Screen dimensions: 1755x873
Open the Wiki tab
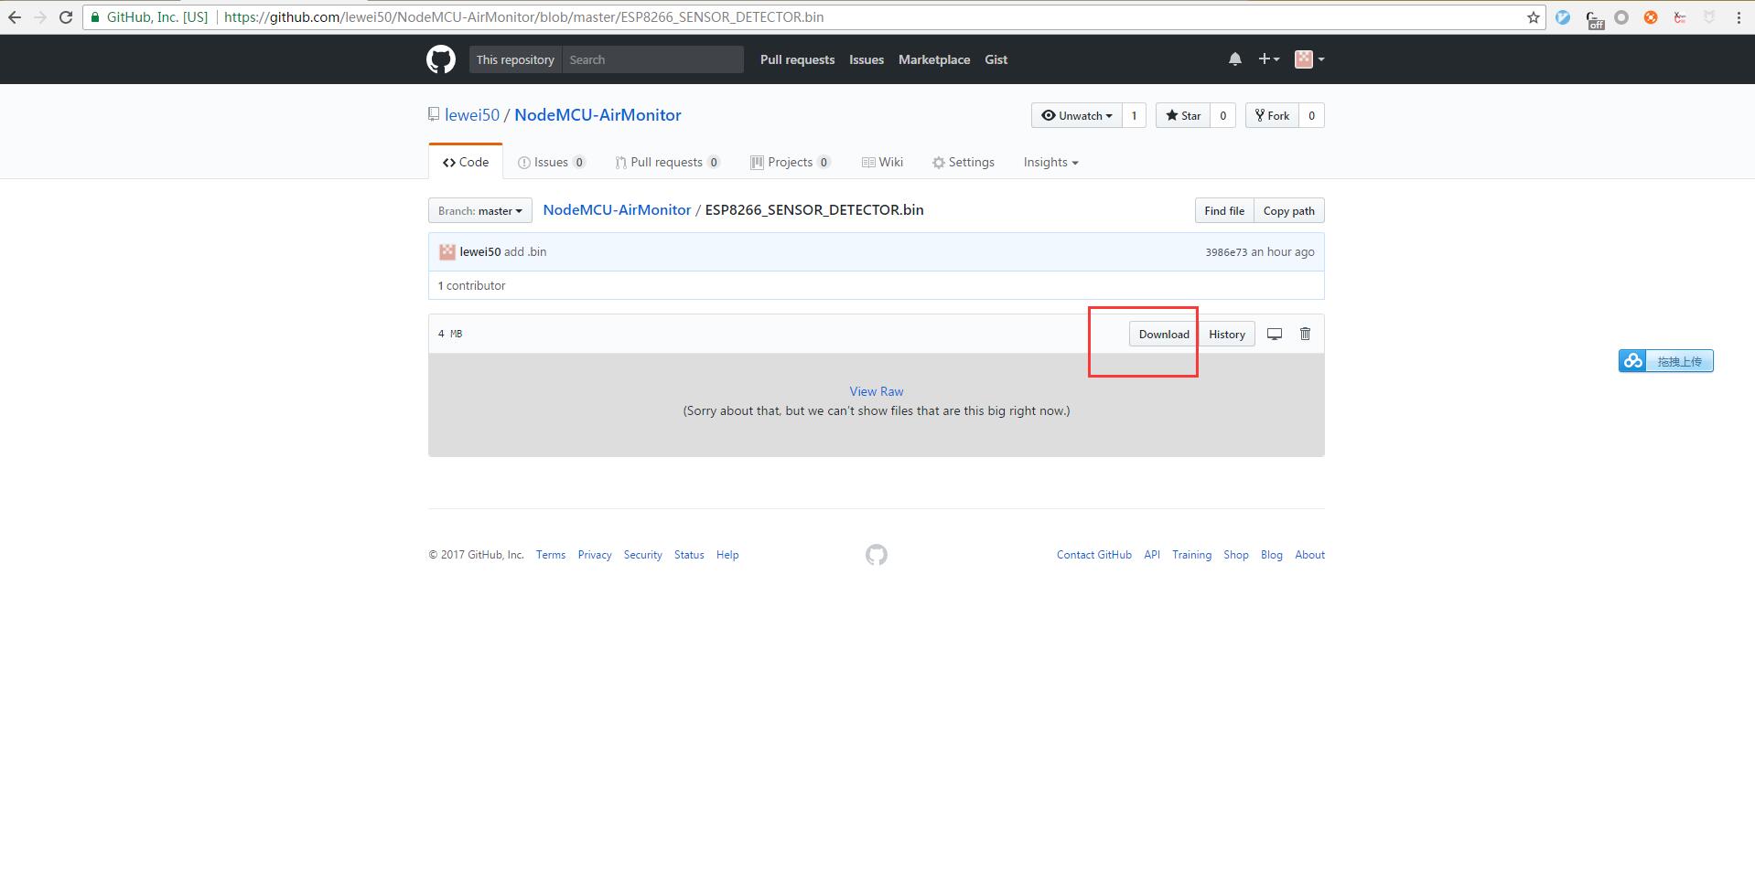point(882,162)
